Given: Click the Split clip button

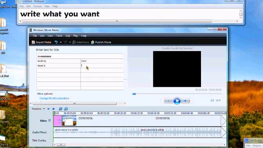Looking at the screenshot, I should [x=216, y=100].
